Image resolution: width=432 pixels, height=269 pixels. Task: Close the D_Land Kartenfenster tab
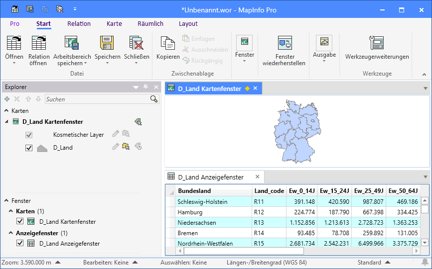[256, 89]
